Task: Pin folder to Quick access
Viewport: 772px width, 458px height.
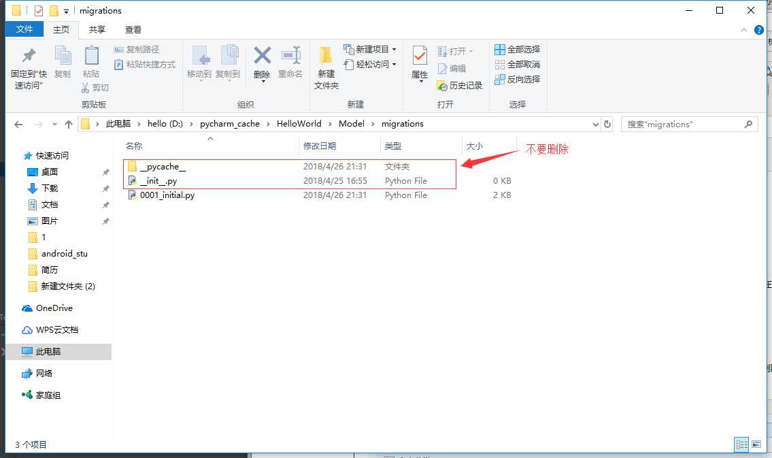Action: pyautogui.click(x=29, y=68)
